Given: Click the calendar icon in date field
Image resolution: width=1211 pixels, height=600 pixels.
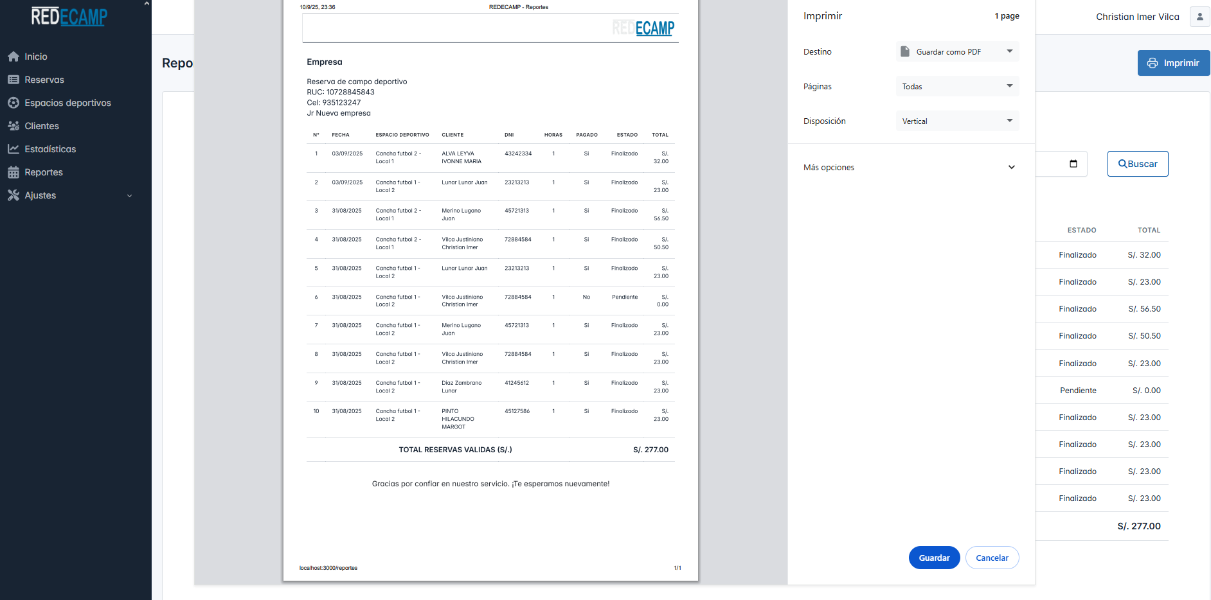Looking at the screenshot, I should [x=1073, y=164].
